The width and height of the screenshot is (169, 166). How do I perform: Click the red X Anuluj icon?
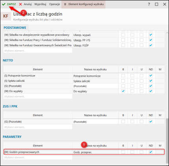pos(20,4)
